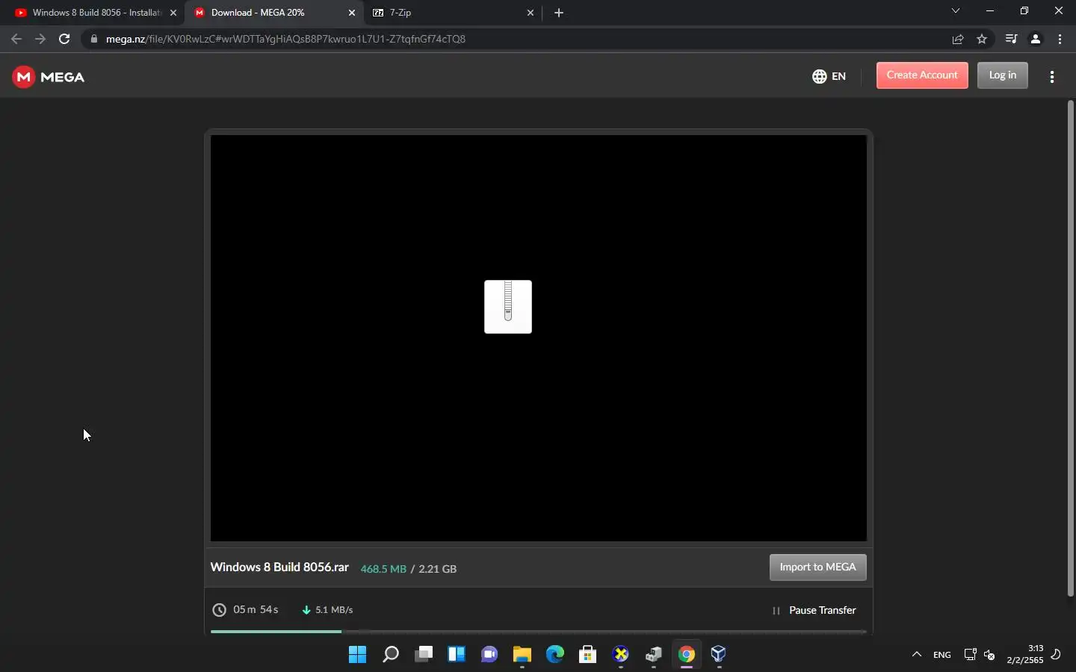
Task: Bookmark this page with star icon
Action: [982, 39]
